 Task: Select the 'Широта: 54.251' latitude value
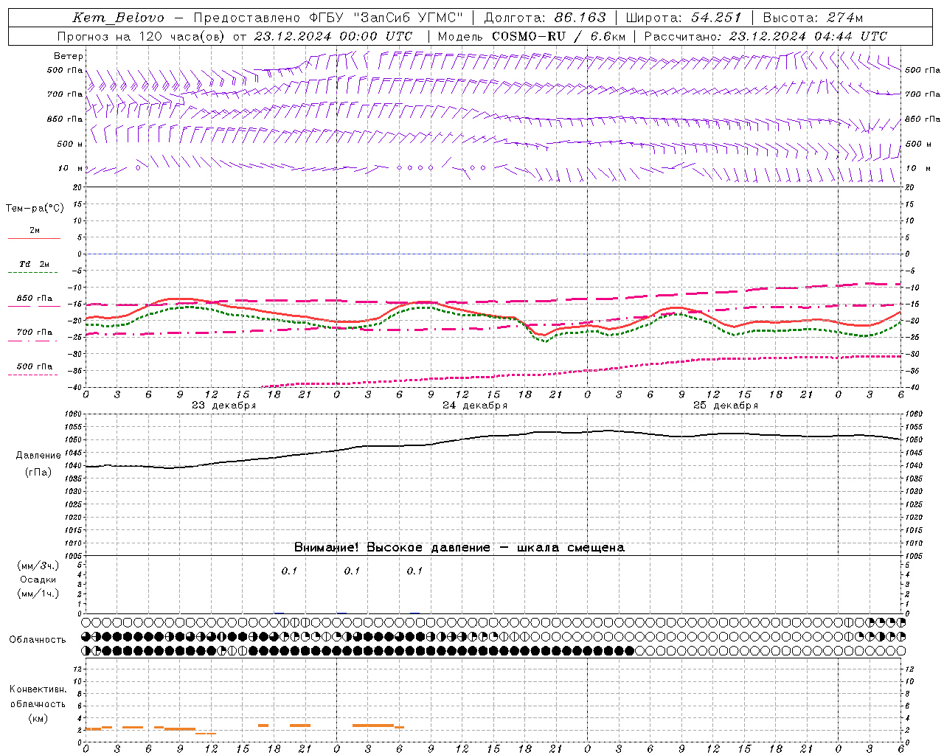point(684,18)
